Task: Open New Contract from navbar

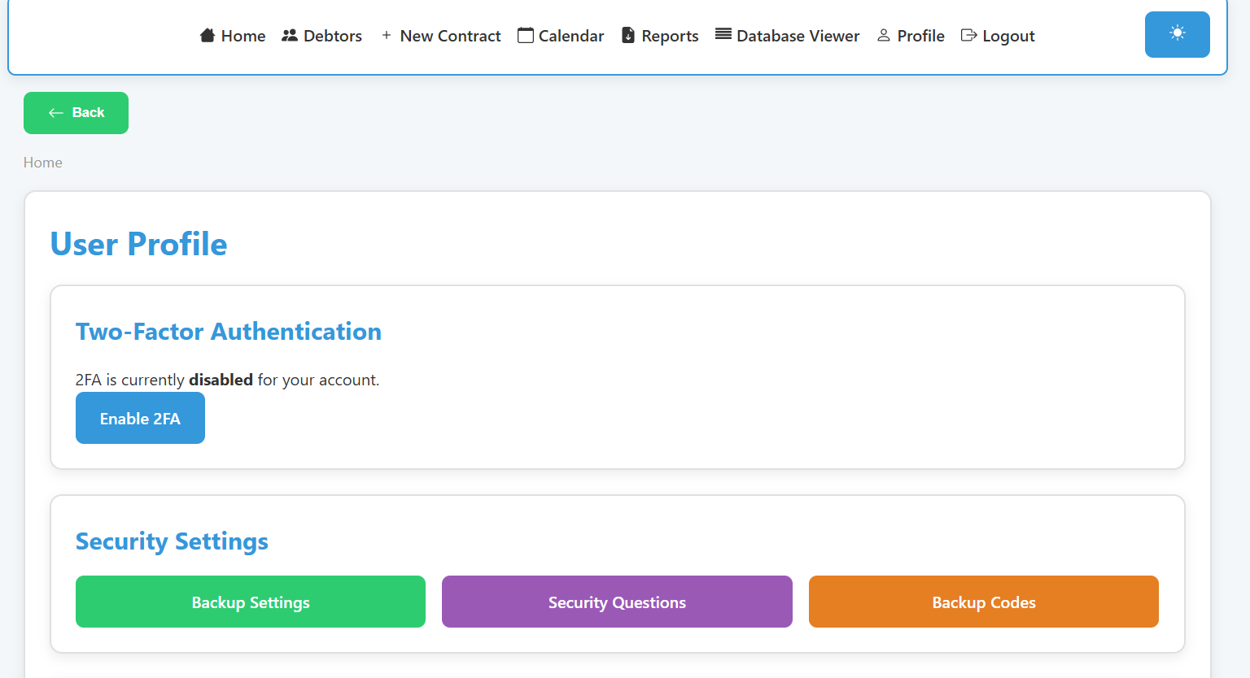Action: tap(441, 36)
